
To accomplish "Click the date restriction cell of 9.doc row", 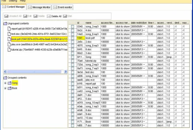I will point(139,114).
